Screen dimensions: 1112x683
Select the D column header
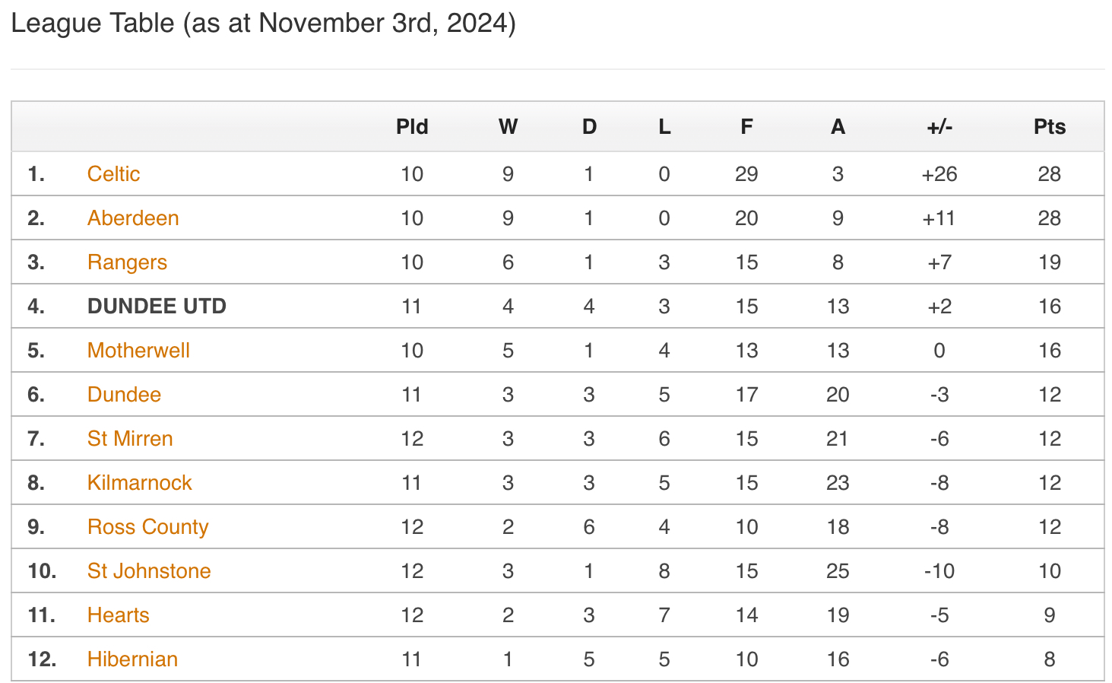589,127
